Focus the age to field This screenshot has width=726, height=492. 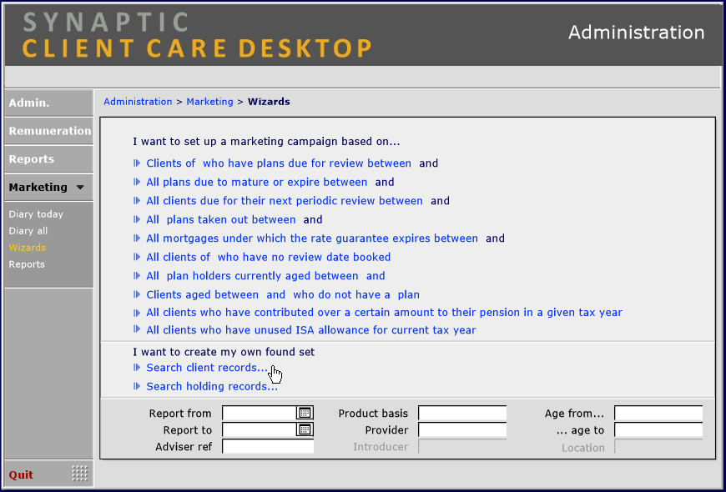point(658,429)
